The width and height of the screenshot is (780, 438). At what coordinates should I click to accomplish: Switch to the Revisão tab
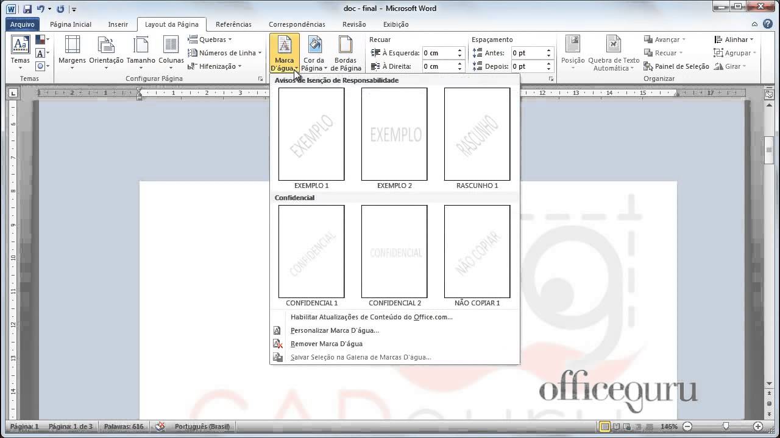[354, 24]
